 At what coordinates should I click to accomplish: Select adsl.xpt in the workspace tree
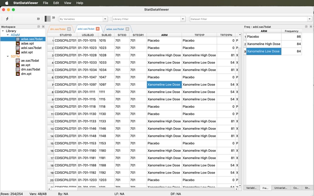pos(27,52)
